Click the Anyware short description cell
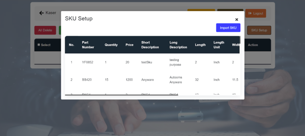 [x=147, y=80]
